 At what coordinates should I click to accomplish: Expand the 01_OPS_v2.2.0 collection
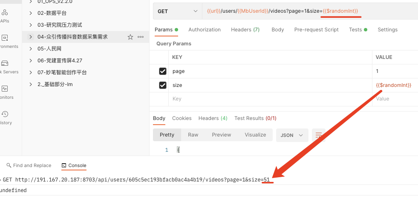click(31, 2)
